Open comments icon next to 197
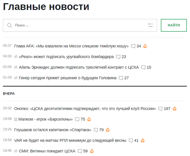The image size is (190, 156). pyautogui.click(x=160, y=109)
